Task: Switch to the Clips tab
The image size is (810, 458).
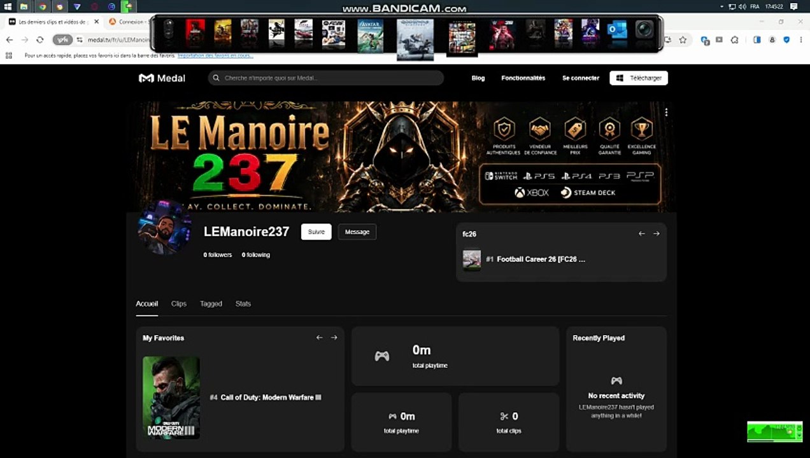Action: click(x=179, y=304)
